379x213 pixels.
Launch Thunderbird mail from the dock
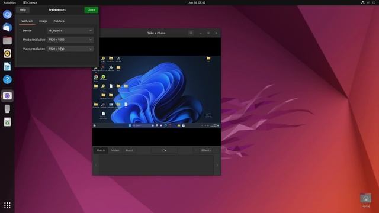pos(7,28)
